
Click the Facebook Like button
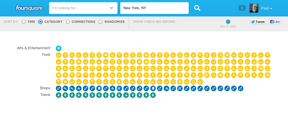point(275,22)
